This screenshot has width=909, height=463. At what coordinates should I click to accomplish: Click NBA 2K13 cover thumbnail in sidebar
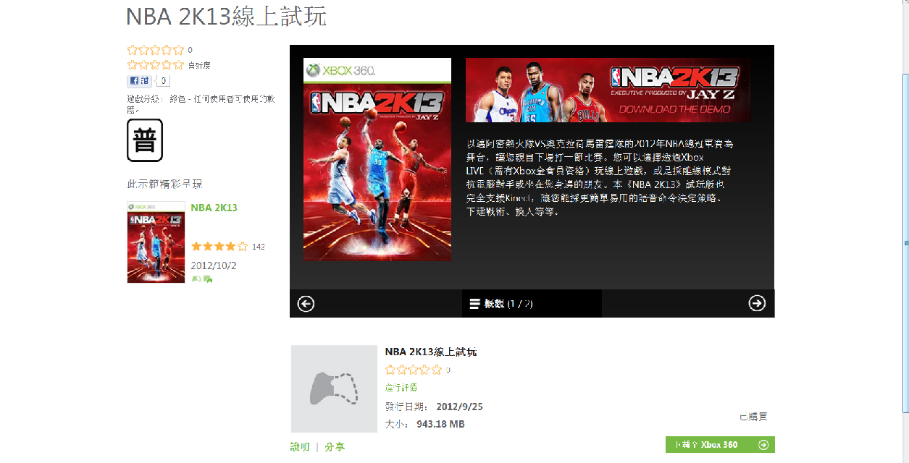click(156, 242)
